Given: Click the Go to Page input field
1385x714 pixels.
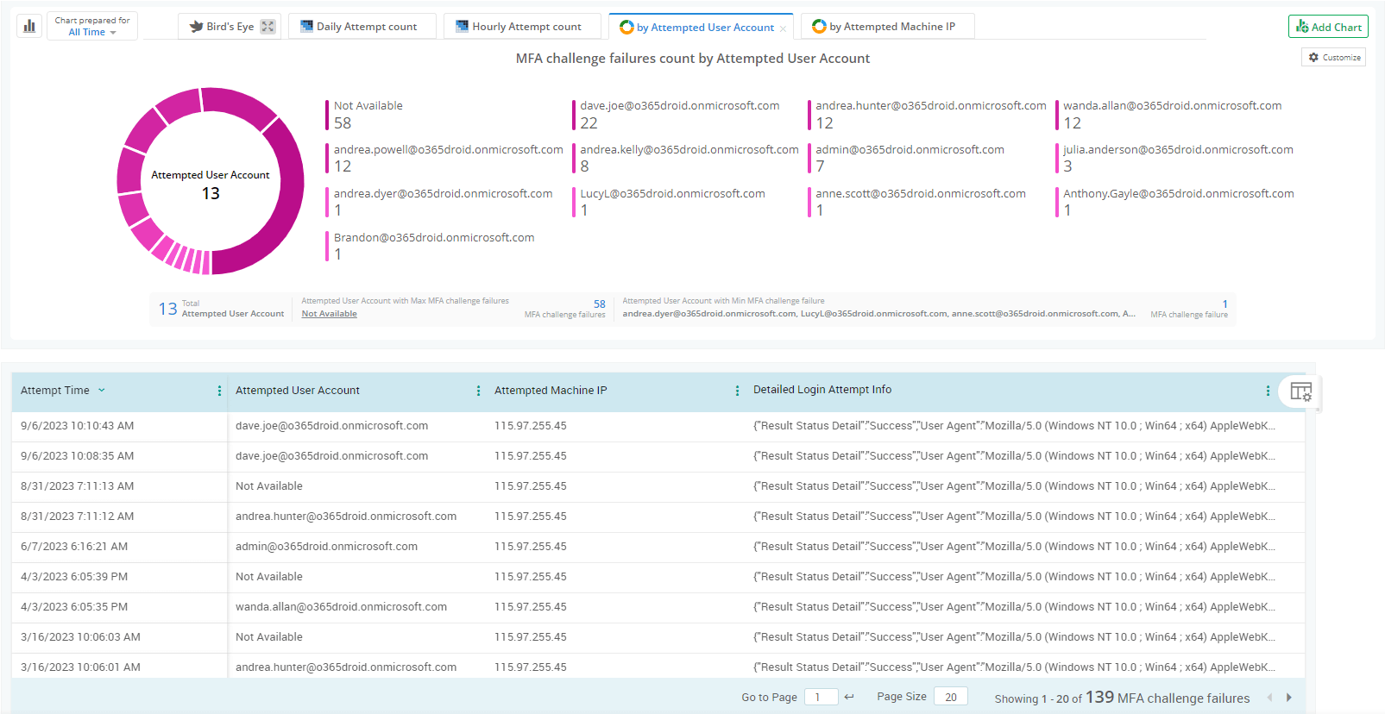Looking at the screenshot, I should pyautogui.click(x=820, y=697).
